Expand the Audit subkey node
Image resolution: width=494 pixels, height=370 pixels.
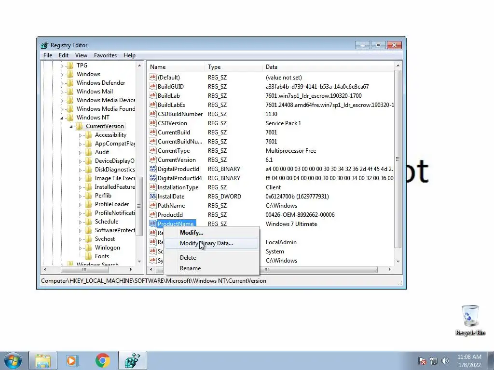pyautogui.click(x=80, y=153)
